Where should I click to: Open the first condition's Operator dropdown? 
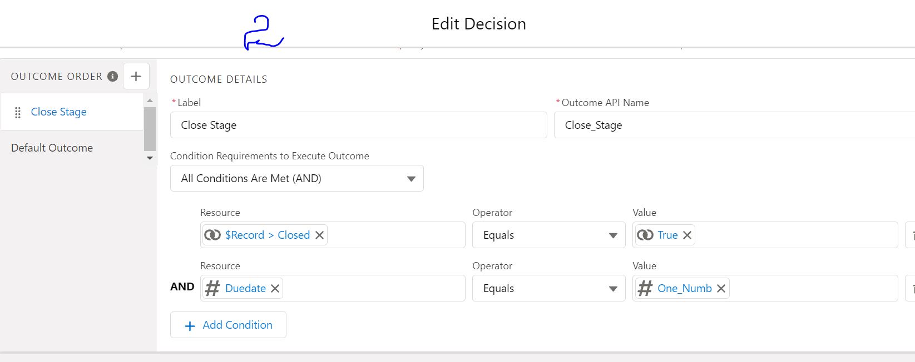click(x=548, y=235)
